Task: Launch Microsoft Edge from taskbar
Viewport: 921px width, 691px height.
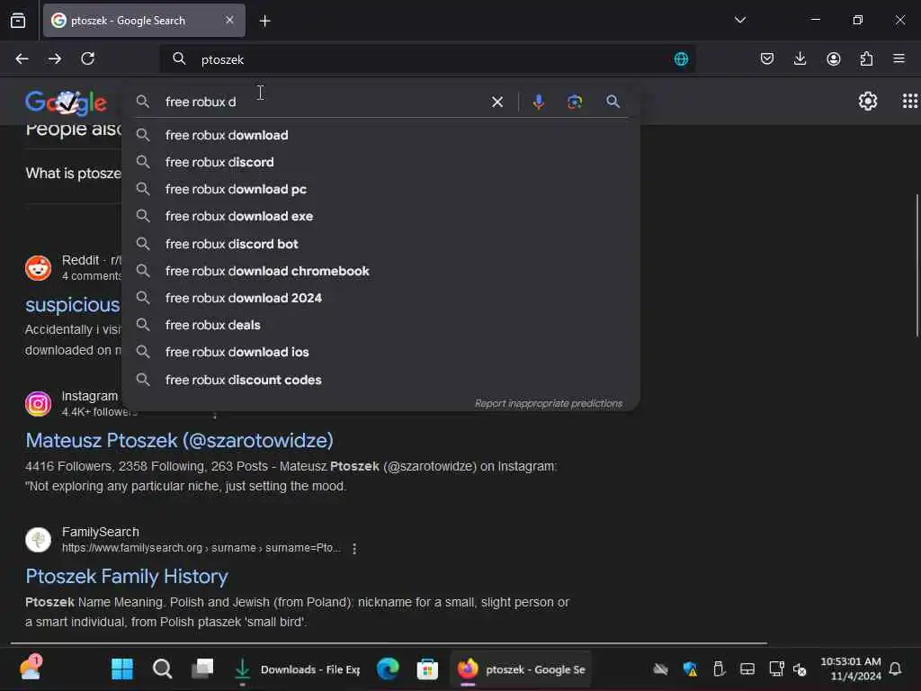Action: point(388,669)
